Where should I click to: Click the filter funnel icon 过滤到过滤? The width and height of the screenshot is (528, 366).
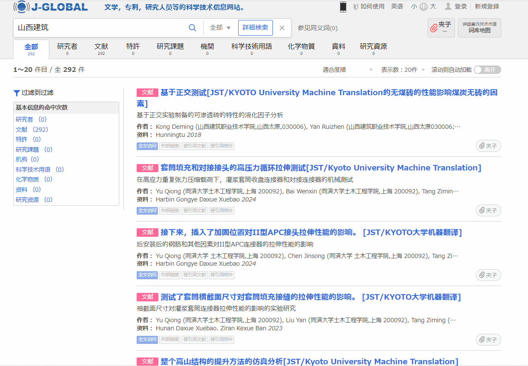pyautogui.click(x=17, y=93)
